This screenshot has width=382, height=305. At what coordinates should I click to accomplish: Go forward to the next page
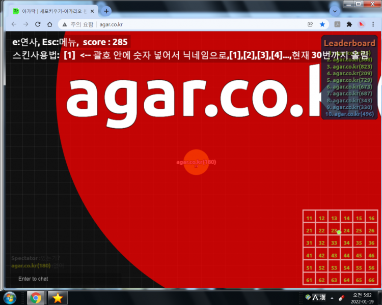(25, 24)
